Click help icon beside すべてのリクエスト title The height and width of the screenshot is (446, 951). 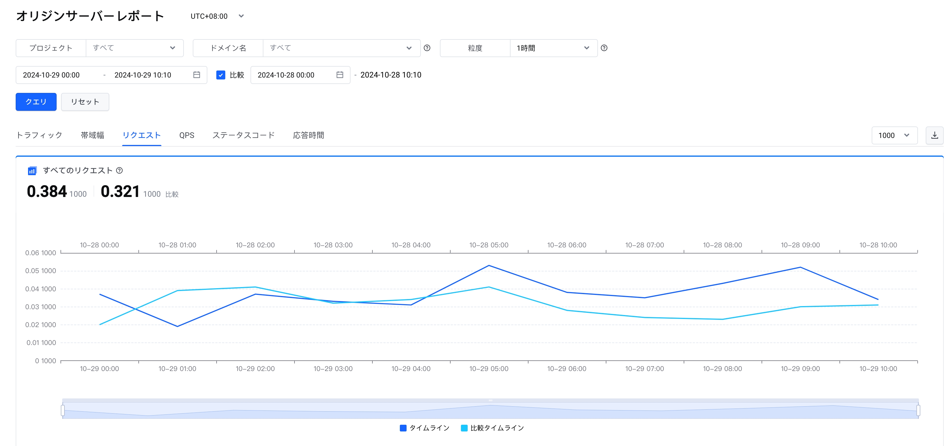(x=119, y=170)
